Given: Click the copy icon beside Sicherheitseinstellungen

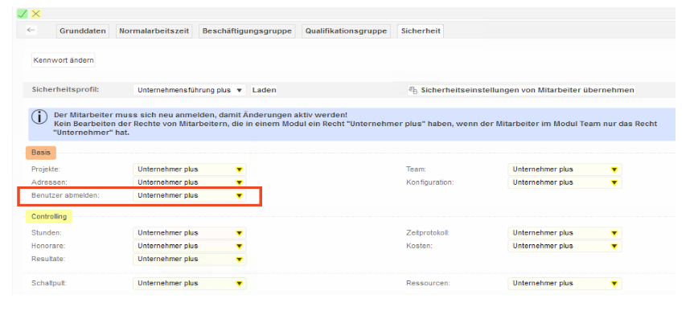Looking at the screenshot, I should point(413,91).
